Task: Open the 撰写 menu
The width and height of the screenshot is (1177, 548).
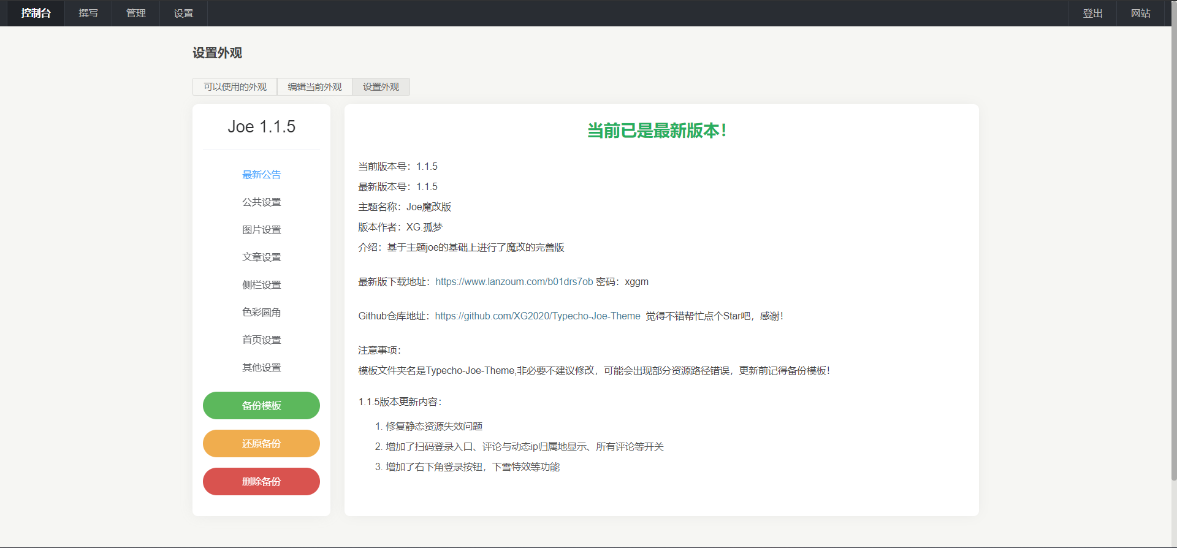Action: pos(88,13)
